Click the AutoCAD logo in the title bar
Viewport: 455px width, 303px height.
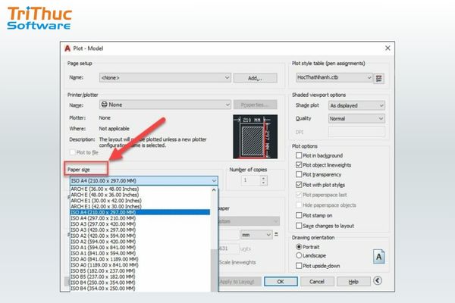click(x=67, y=48)
